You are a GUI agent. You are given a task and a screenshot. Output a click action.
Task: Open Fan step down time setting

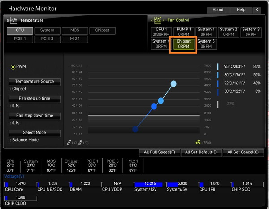(35, 116)
